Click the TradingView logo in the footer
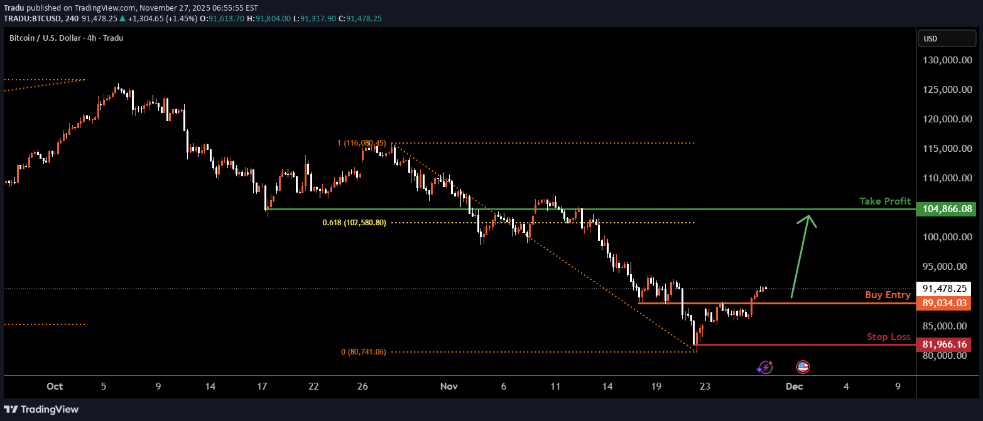983x421 pixels. tap(41, 410)
